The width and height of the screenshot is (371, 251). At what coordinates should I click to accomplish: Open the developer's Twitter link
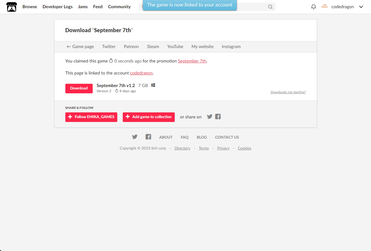click(109, 47)
